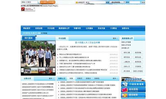Image resolution: width=166 pixels, height=99 pixels.
Task: Click the 密码 password input field
Action: [135, 2]
